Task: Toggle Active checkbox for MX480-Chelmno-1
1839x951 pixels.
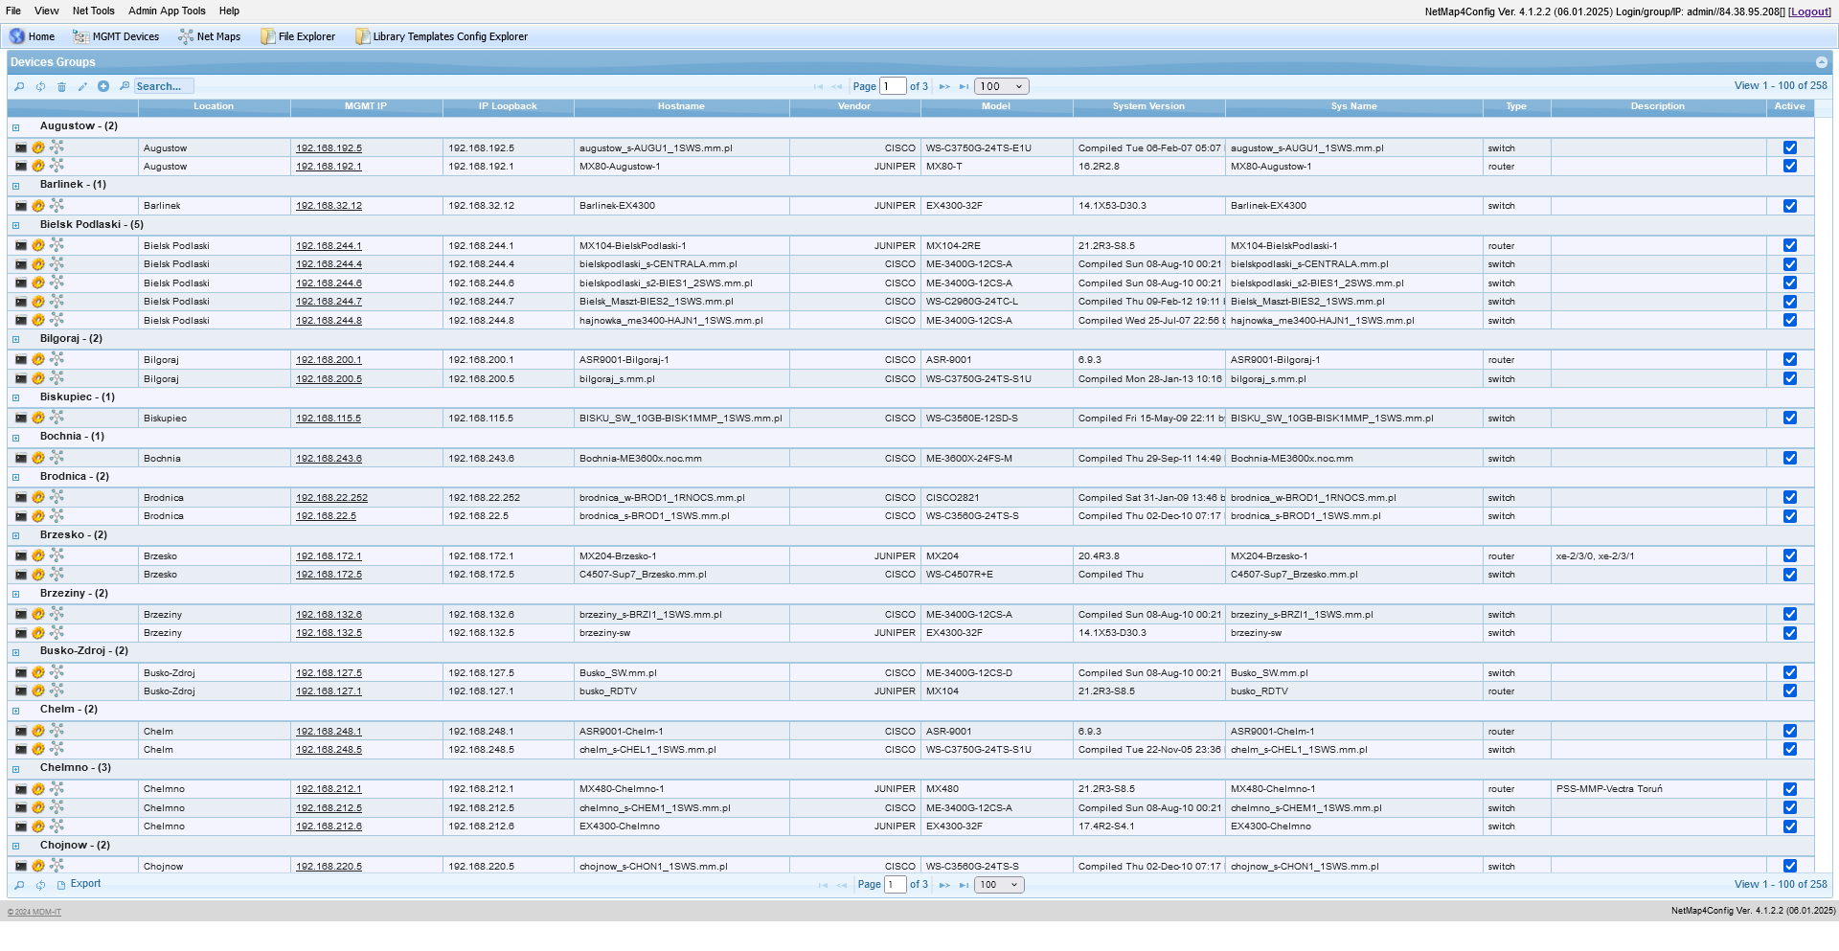Action: 1790,789
